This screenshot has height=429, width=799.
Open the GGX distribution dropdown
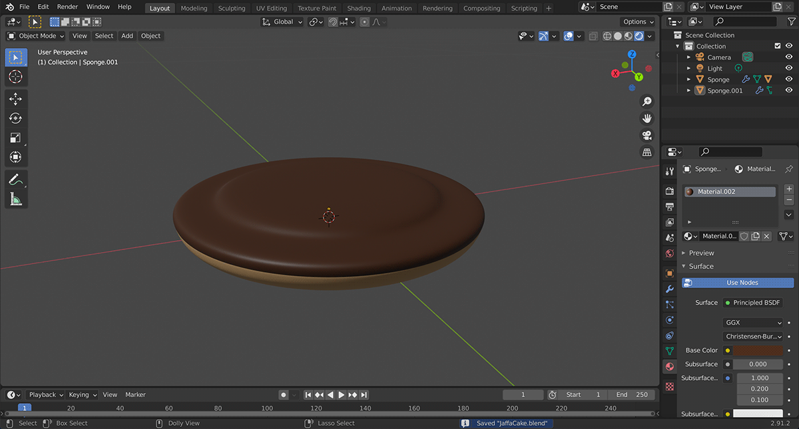[753, 323]
